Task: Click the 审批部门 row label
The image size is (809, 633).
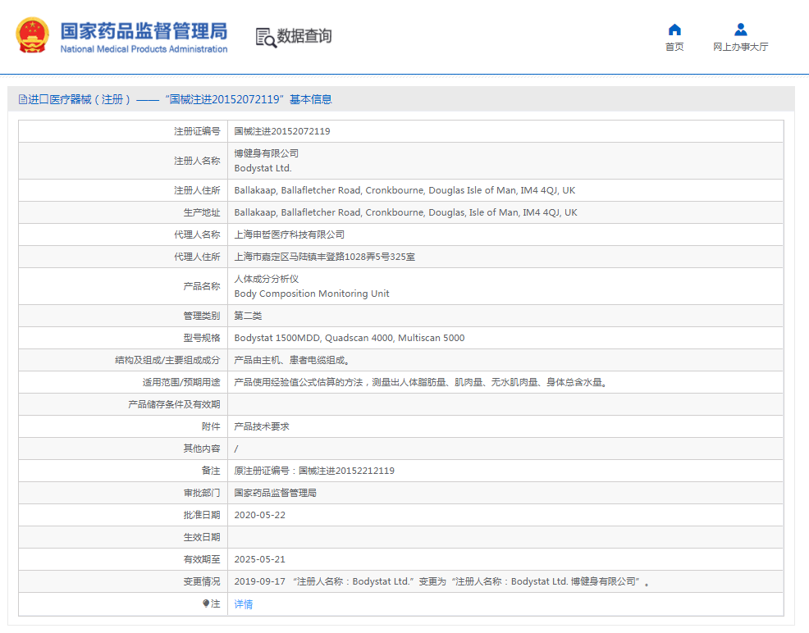Action: point(202,493)
